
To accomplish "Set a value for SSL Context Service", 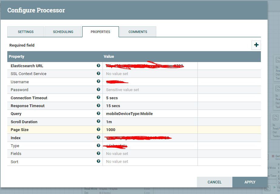I will click(x=117, y=74).
